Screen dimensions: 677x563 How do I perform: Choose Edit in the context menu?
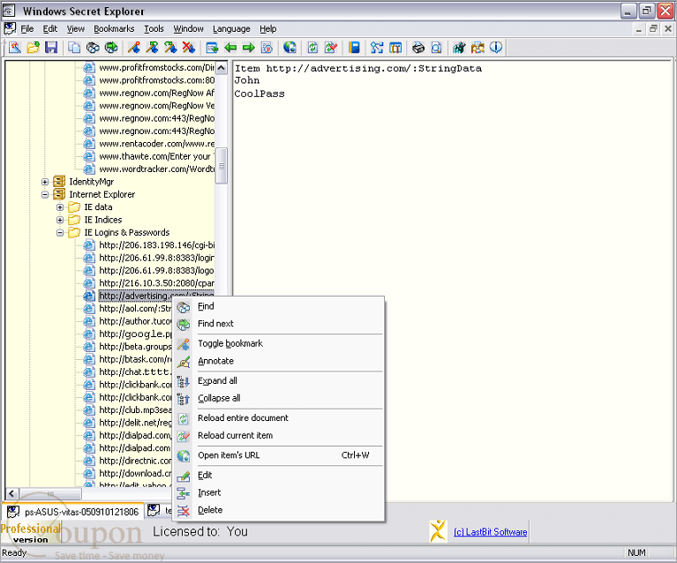point(278,475)
